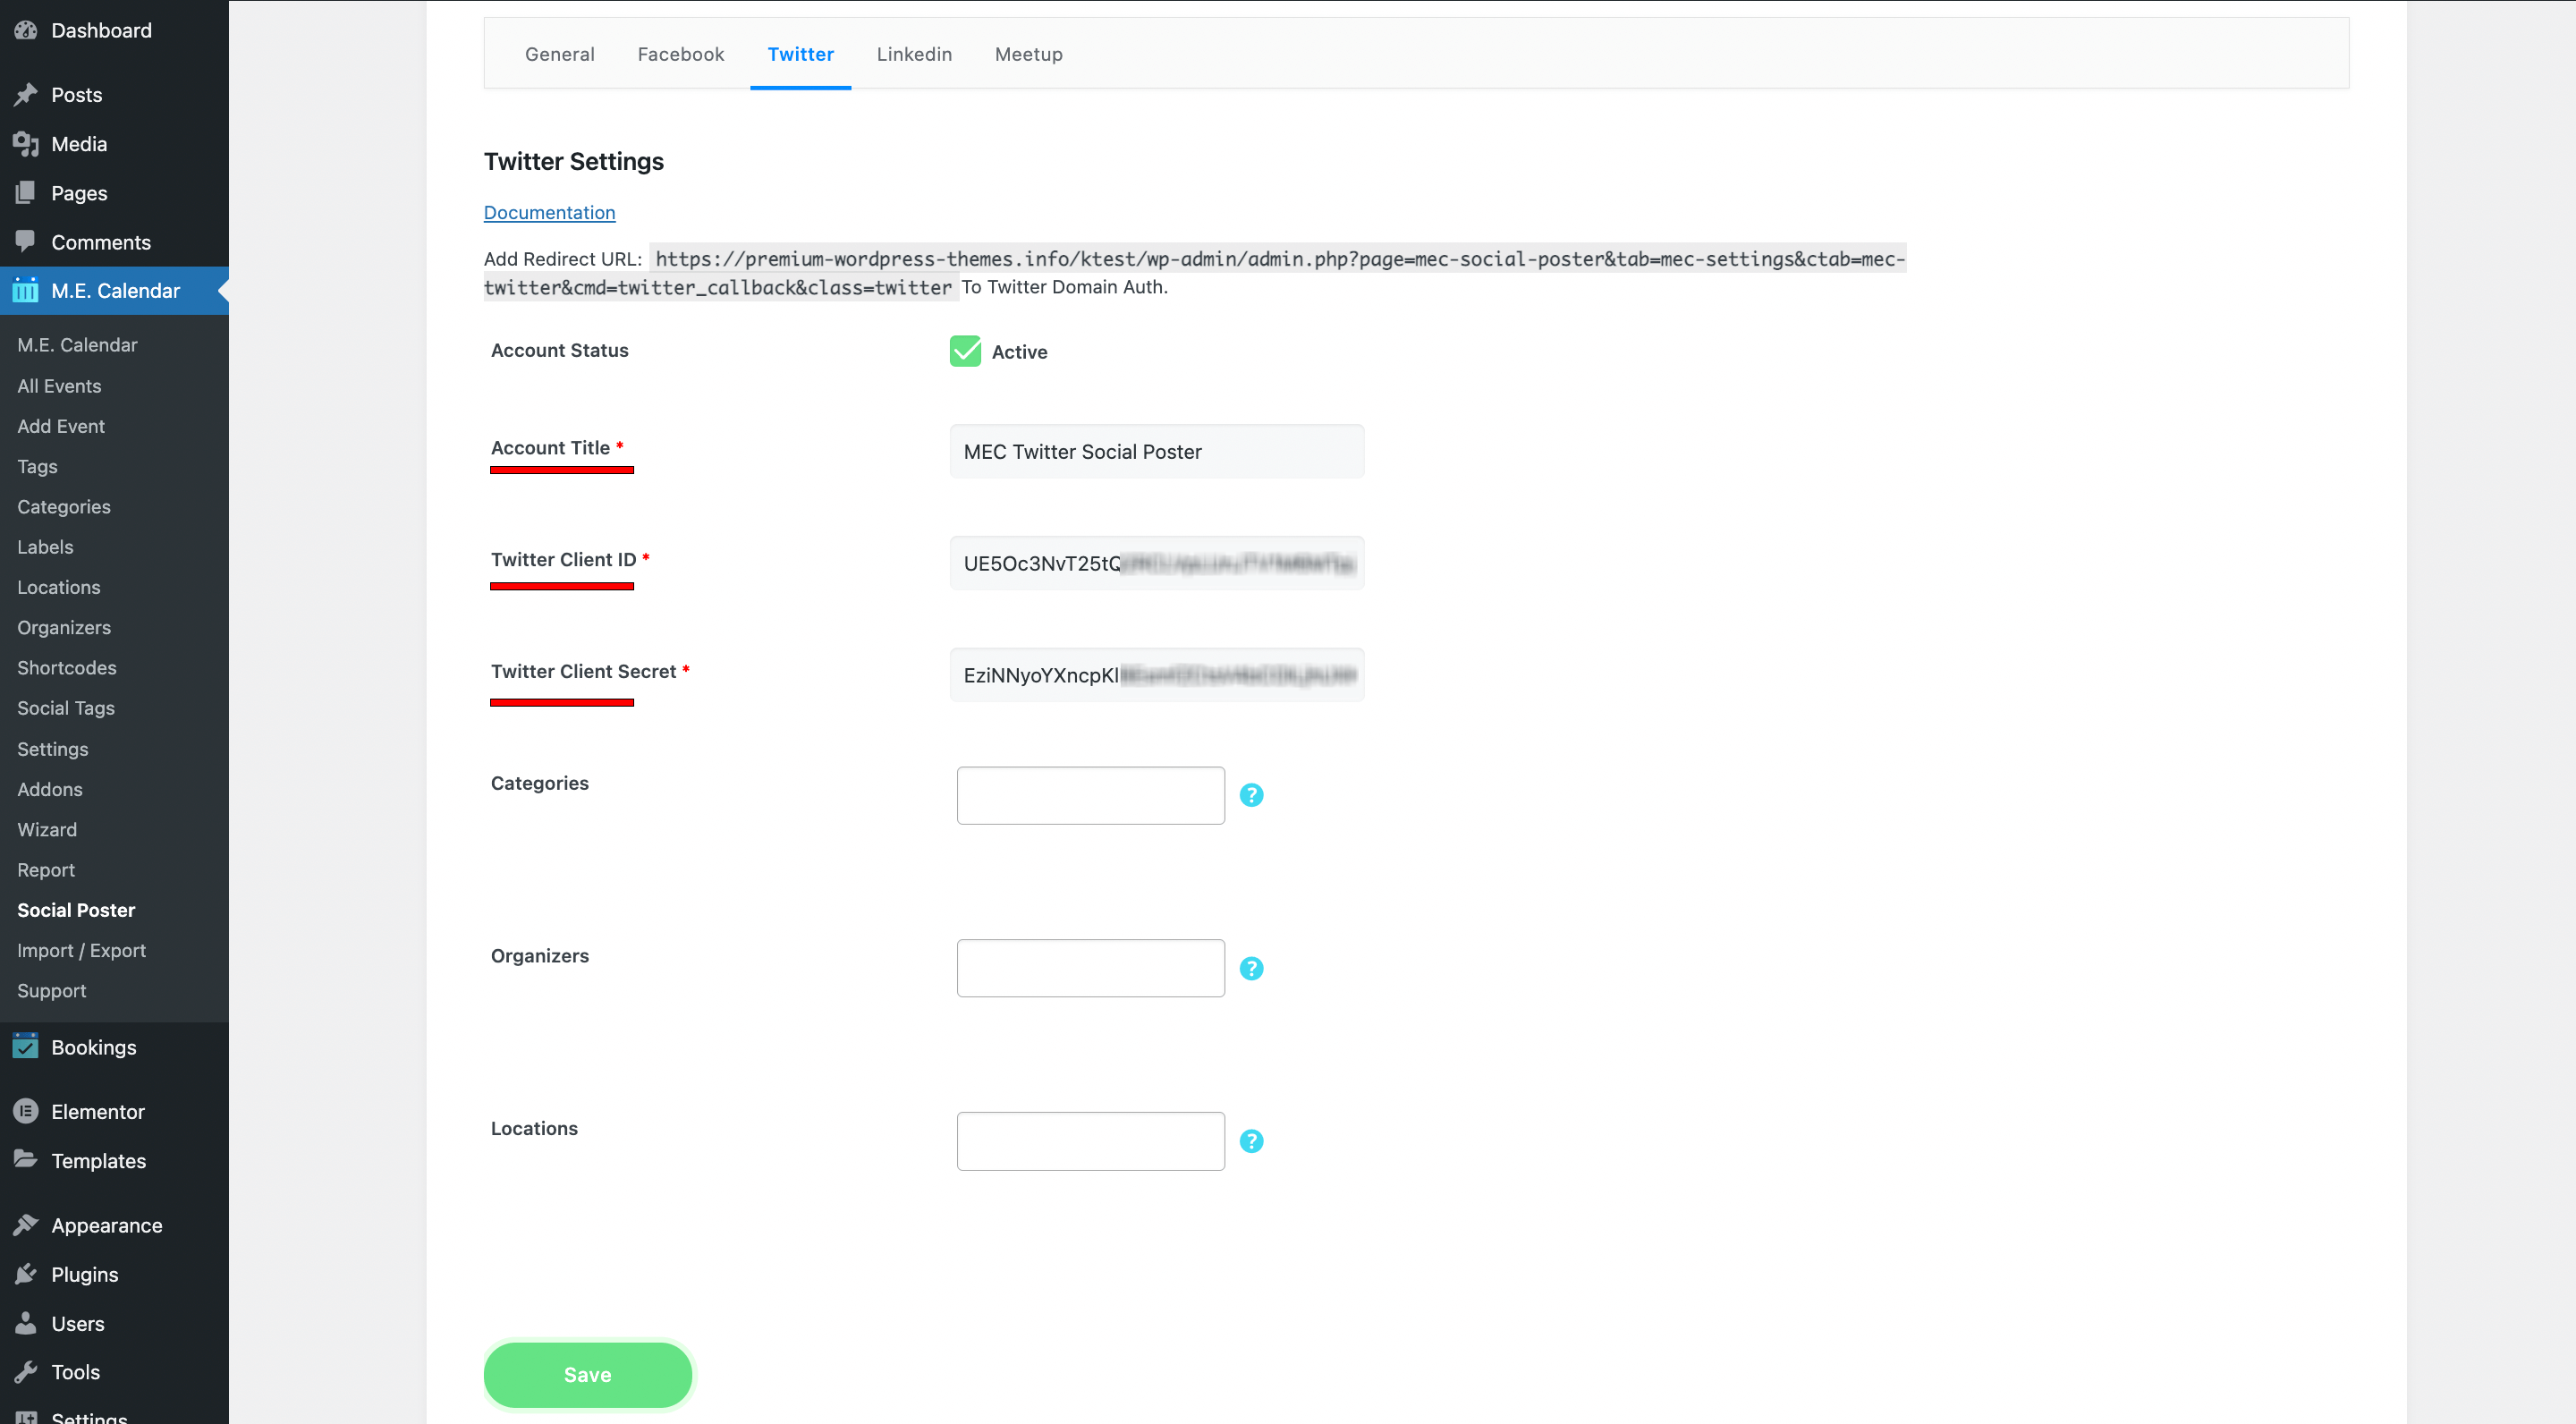Click the M.E. Calendar icon
The image size is (2576, 1424).
coord(26,290)
